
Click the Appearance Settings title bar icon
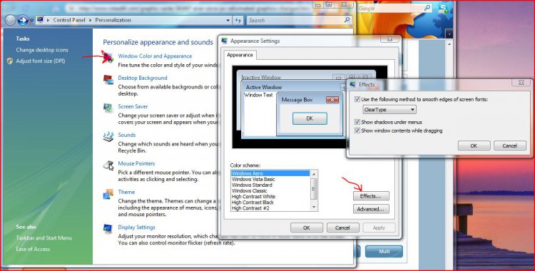(224, 41)
